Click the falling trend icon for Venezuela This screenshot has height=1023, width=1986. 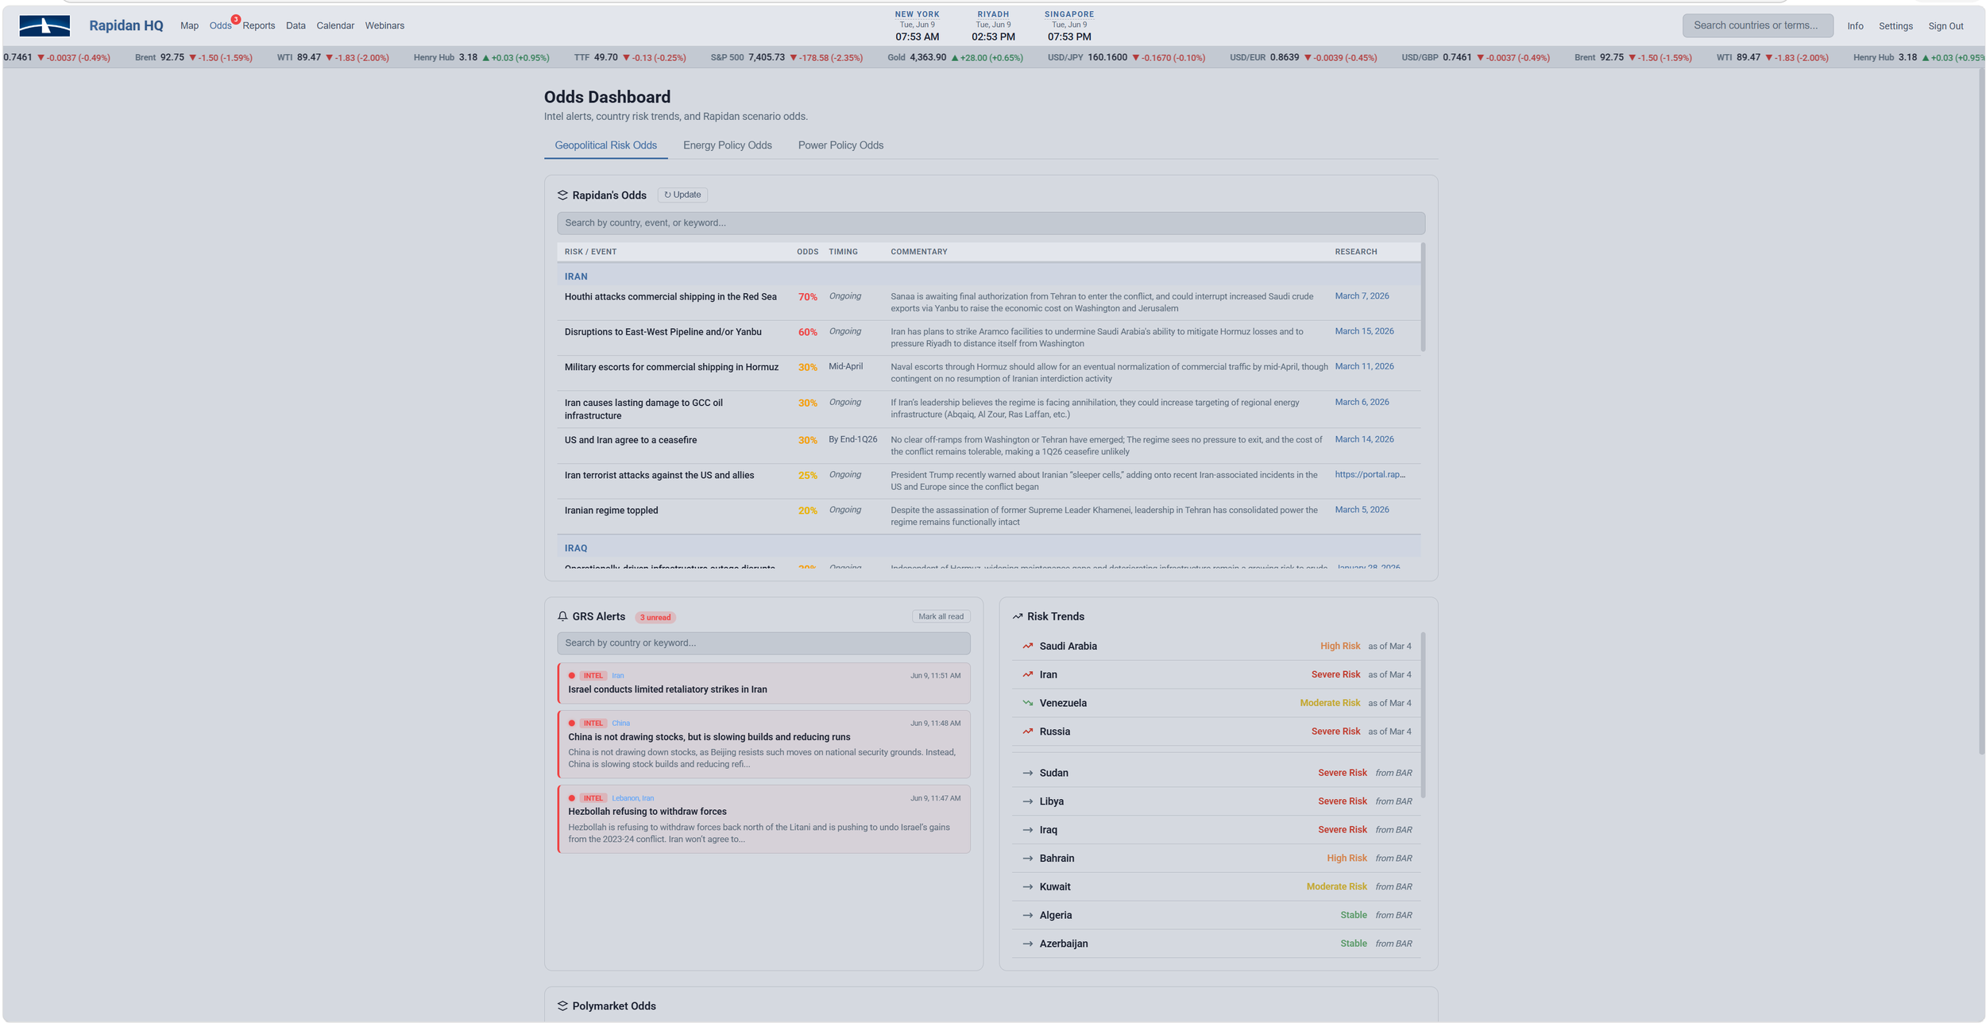point(1028,703)
